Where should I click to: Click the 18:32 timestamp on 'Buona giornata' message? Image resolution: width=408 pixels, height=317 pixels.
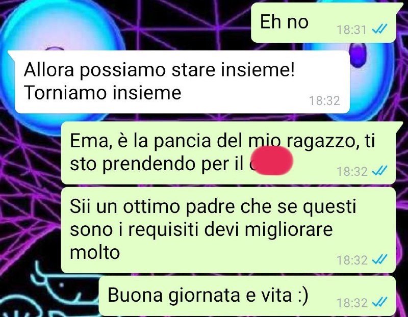pos(351,303)
